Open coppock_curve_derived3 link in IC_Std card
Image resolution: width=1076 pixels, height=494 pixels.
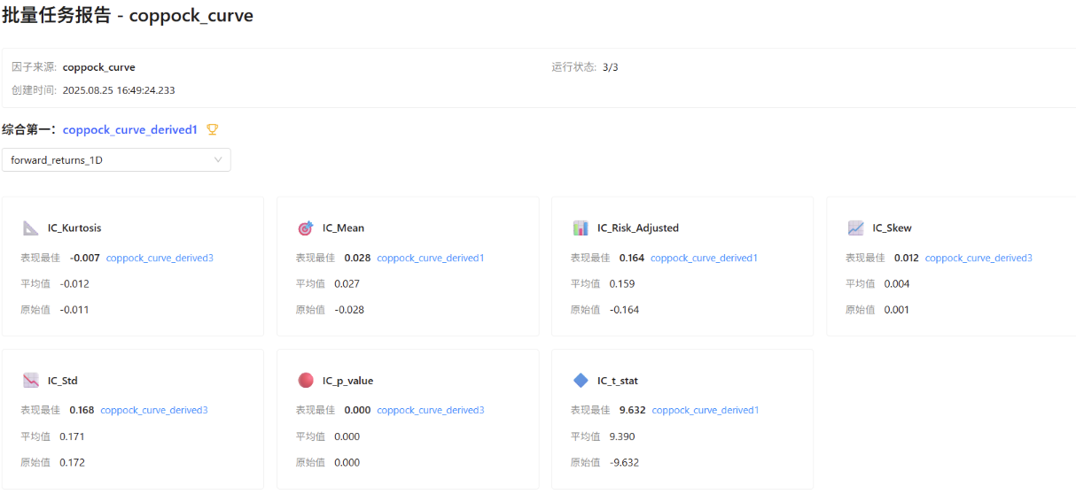pyautogui.click(x=154, y=410)
